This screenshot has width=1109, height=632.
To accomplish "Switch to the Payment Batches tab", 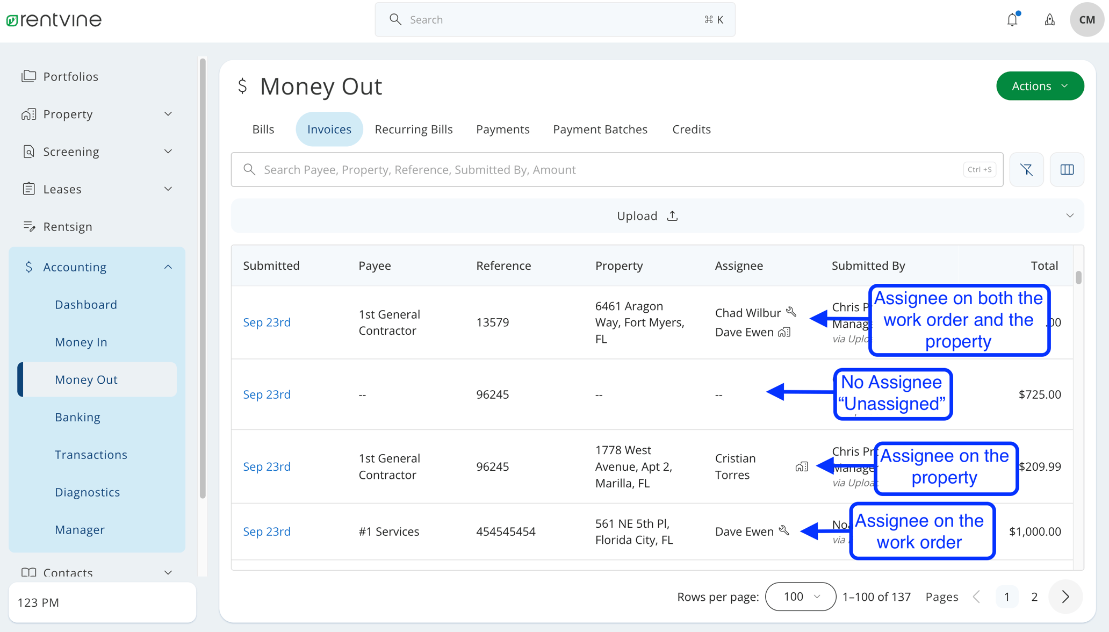I will pyautogui.click(x=600, y=129).
